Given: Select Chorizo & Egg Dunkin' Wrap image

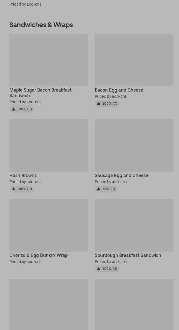Looking at the screenshot, I should [49, 225].
